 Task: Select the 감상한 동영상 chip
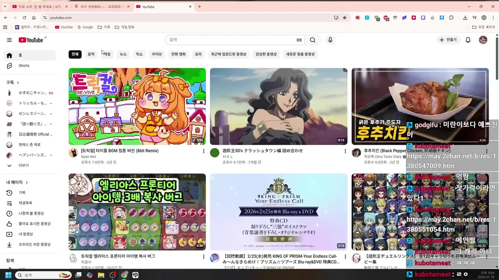(x=266, y=54)
